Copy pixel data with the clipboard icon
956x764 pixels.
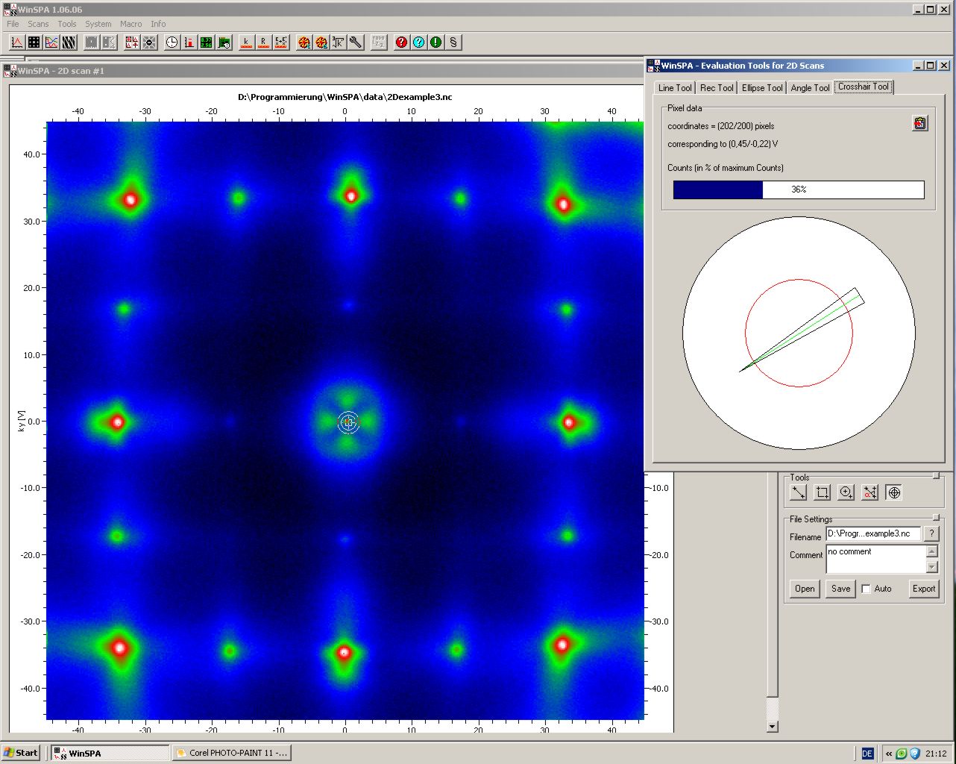(920, 124)
